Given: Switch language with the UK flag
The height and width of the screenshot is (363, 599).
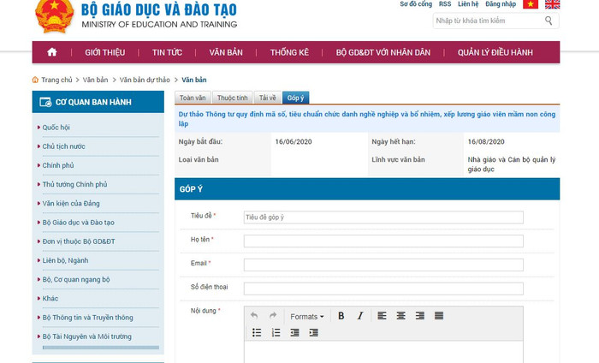Looking at the screenshot, I should (x=552, y=4).
